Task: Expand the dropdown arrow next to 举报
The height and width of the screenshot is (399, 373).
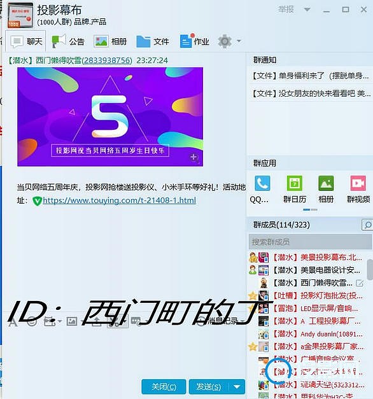Action: [x=307, y=10]
